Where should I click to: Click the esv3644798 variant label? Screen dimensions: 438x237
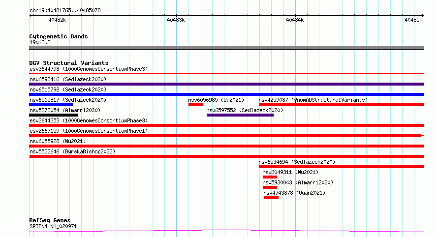[x=89, y=69]
